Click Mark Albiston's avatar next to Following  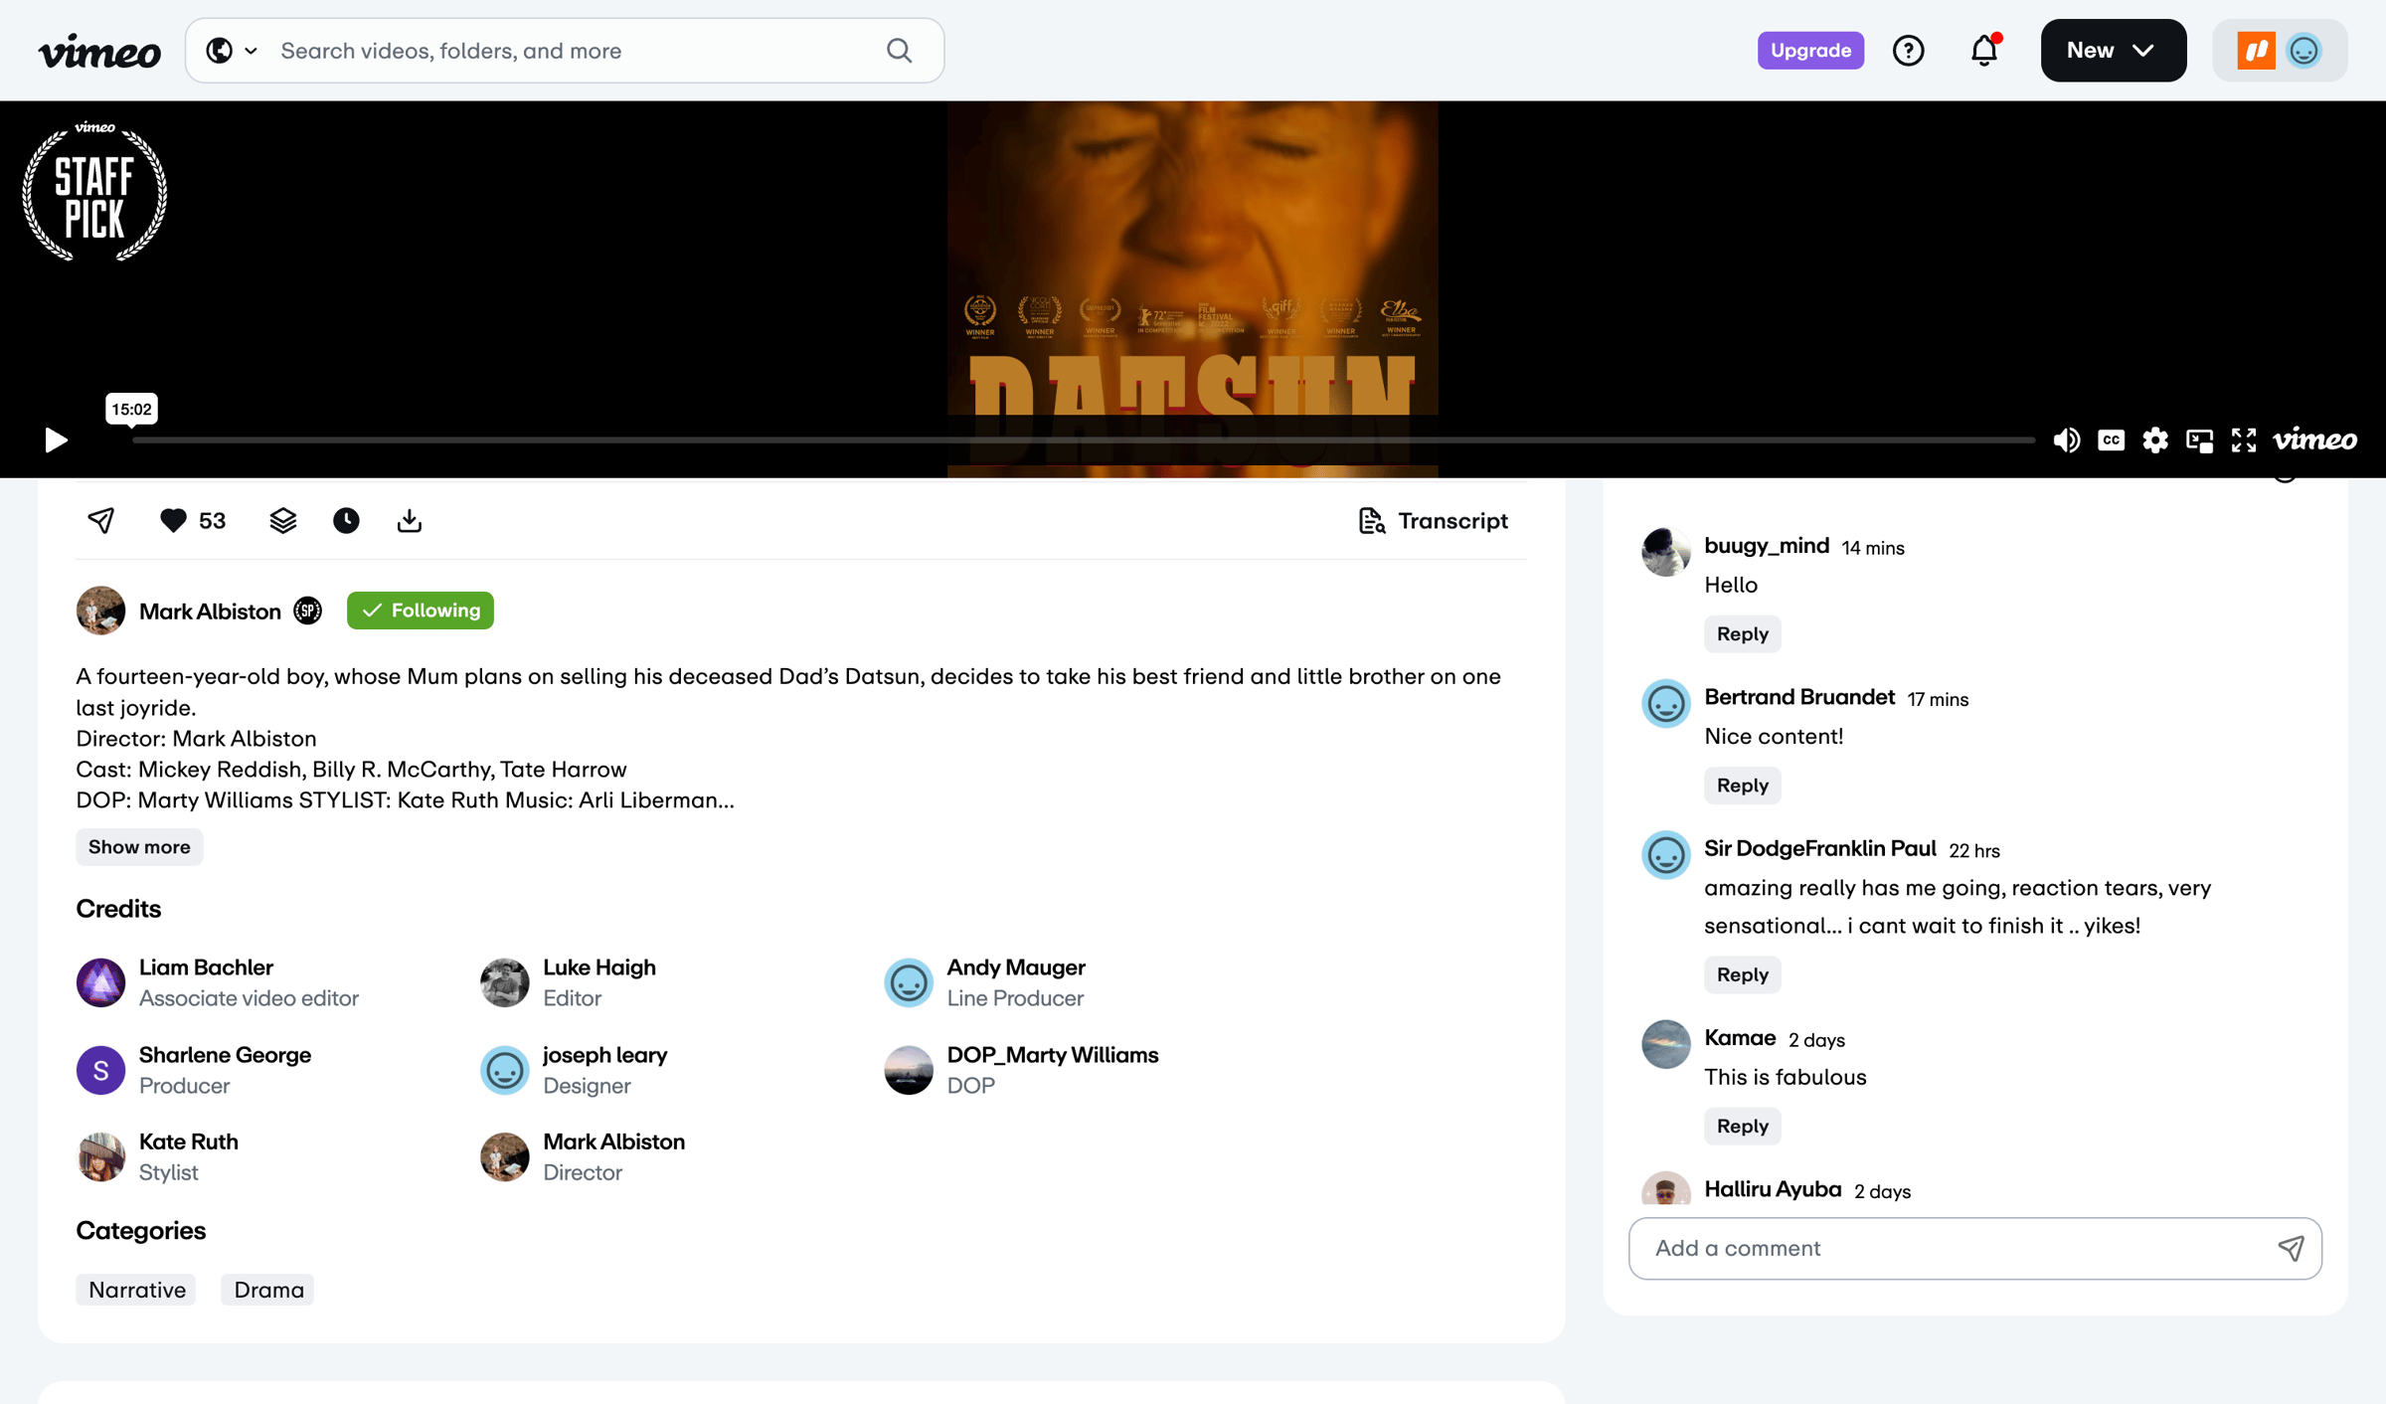pyautogui.click(x=100, y=611)
